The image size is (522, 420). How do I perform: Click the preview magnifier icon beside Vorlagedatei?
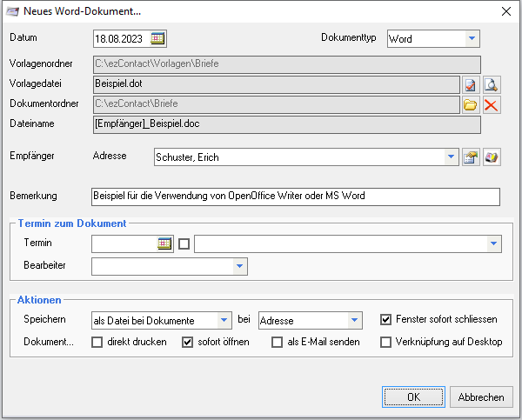(492, 85)
